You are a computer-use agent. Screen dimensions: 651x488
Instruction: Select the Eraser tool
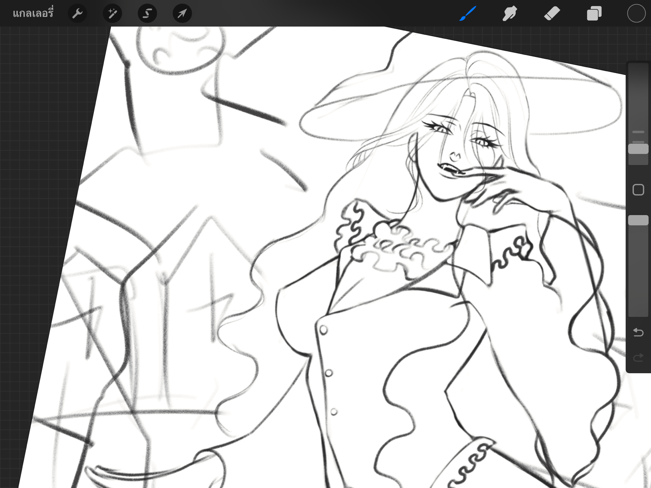point(552,14)
